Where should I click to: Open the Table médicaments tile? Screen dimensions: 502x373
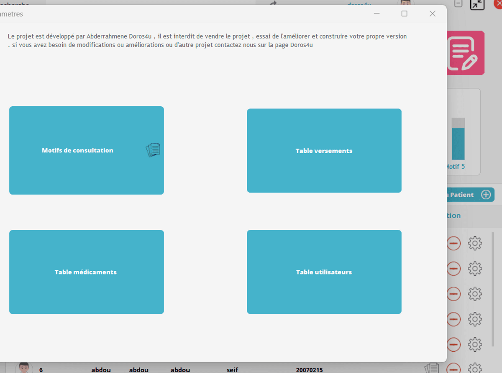(x=86, y=272)
